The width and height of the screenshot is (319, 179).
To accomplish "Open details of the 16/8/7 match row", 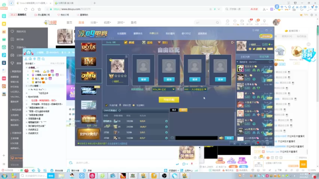I will tap(166, 127).
